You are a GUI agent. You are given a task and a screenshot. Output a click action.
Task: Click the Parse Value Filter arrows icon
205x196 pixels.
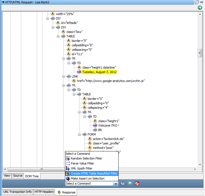pos(68,163)
